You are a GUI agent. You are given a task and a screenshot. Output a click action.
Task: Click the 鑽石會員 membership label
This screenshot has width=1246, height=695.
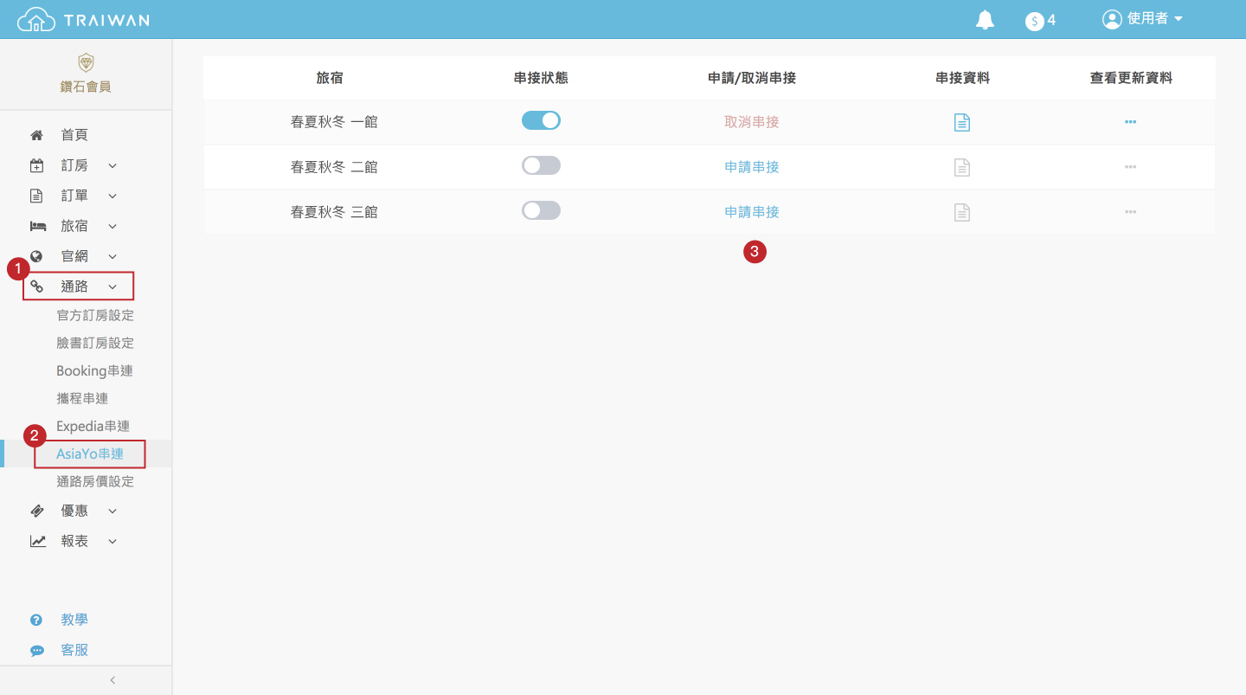(87, 87)
